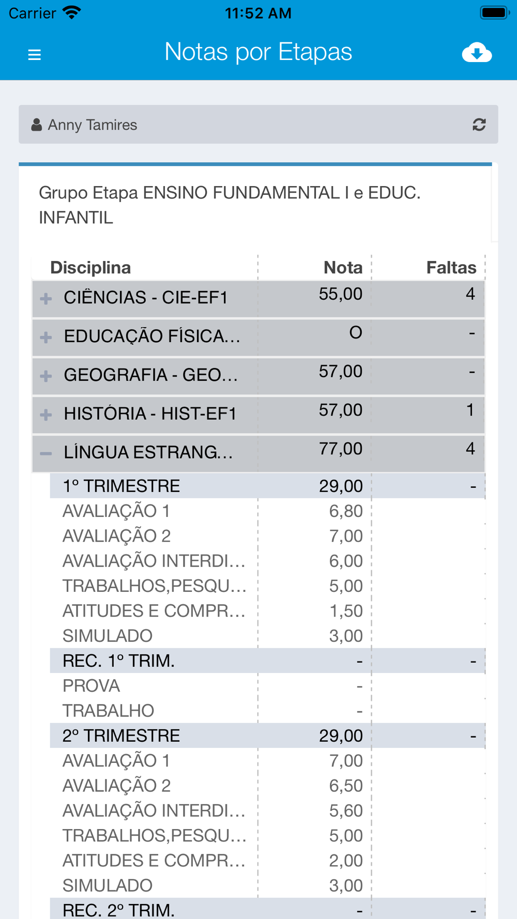Select the REC. 2º TRIM. row
The width and height of the screenshot is (517, 919).
click(267, 909)
